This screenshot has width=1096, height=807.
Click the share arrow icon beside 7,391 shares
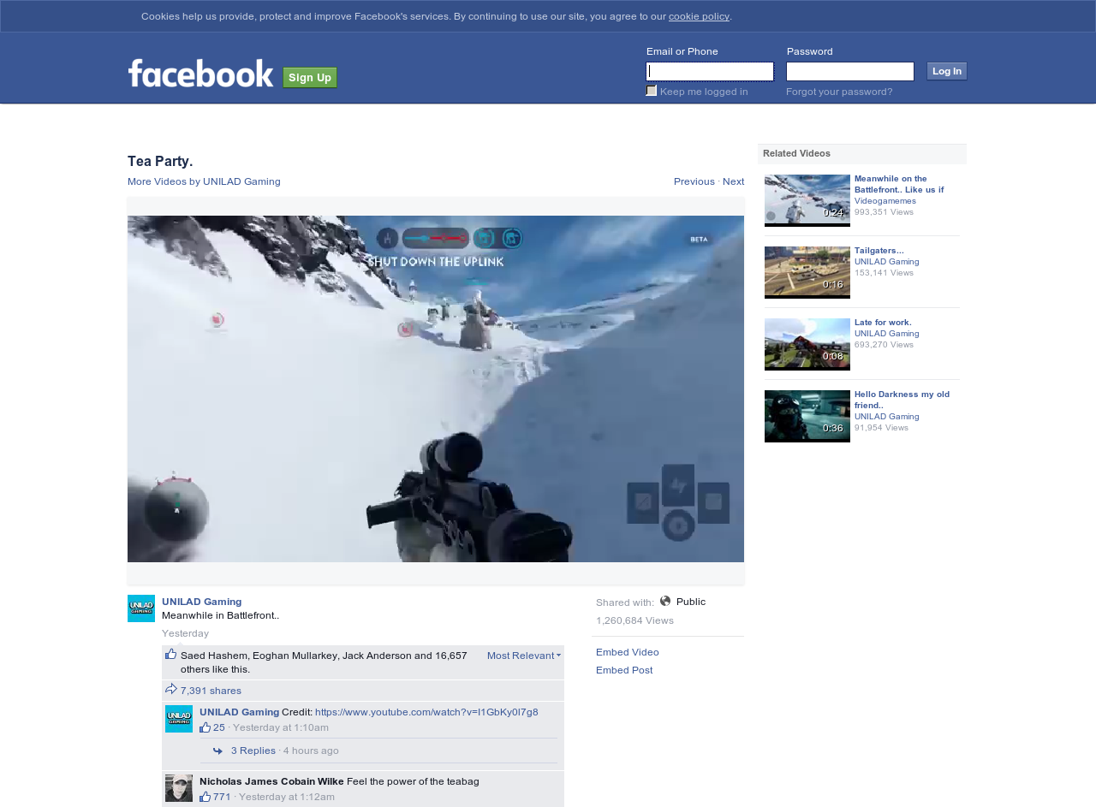171,690
